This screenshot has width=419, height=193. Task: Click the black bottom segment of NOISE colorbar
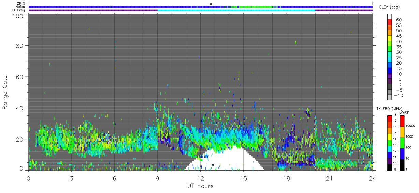pos(402,164)
